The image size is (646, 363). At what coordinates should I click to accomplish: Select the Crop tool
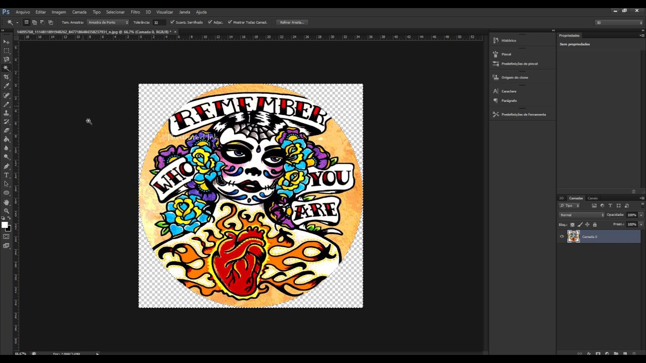click(x=7, y=77)
